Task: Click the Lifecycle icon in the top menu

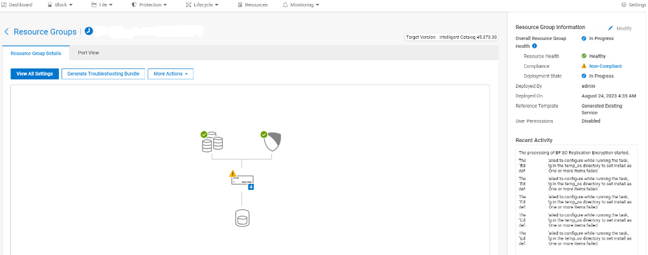Action: pos(188,5)
